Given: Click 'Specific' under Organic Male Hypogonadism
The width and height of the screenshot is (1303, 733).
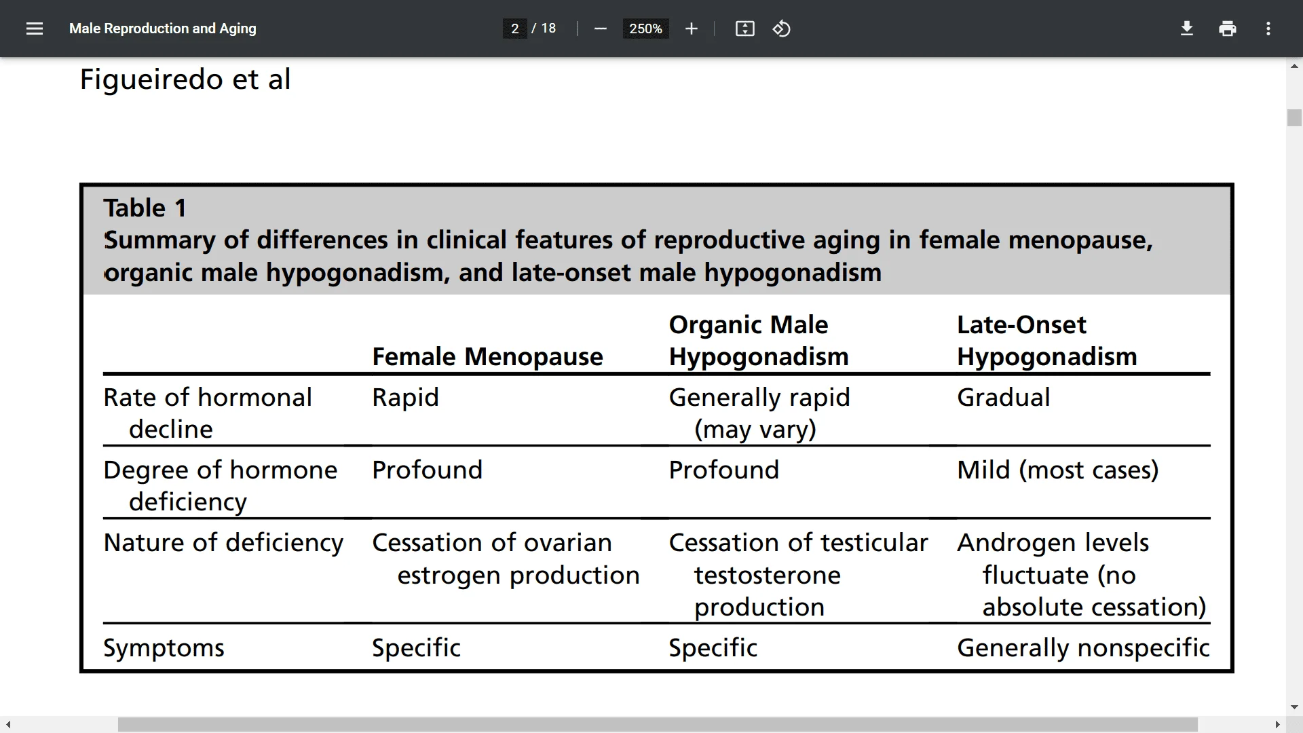Looking at the screenshot, I should (x=713, y=648).
